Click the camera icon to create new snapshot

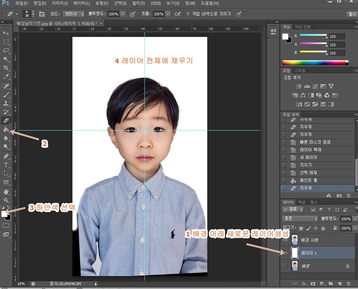339,195
